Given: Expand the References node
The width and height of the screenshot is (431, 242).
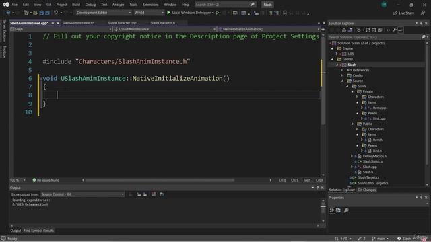Looking at the screenshot, I should [342, 70].
